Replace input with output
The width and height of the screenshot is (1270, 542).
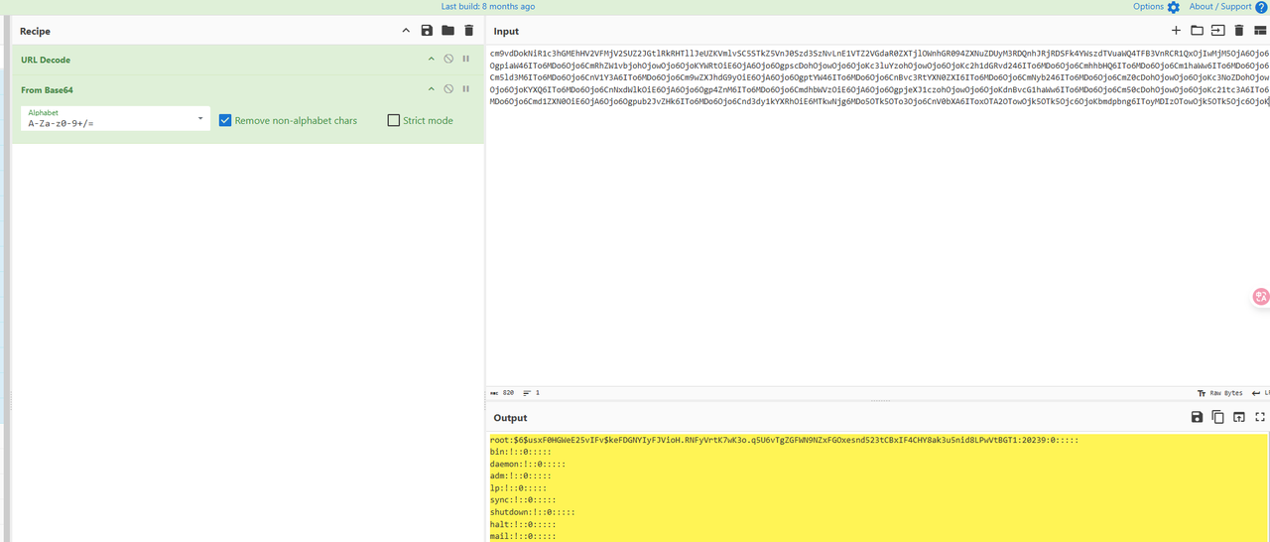1239,418
